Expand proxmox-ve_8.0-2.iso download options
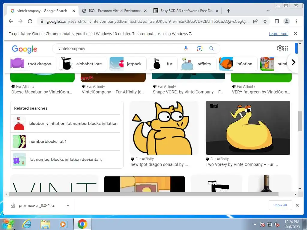 [x=68, y=205]
